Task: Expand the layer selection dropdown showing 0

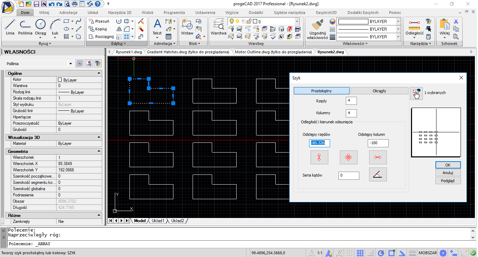Action: 297,22
